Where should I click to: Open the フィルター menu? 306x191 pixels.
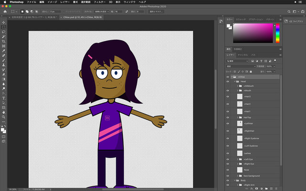(99, 2)
